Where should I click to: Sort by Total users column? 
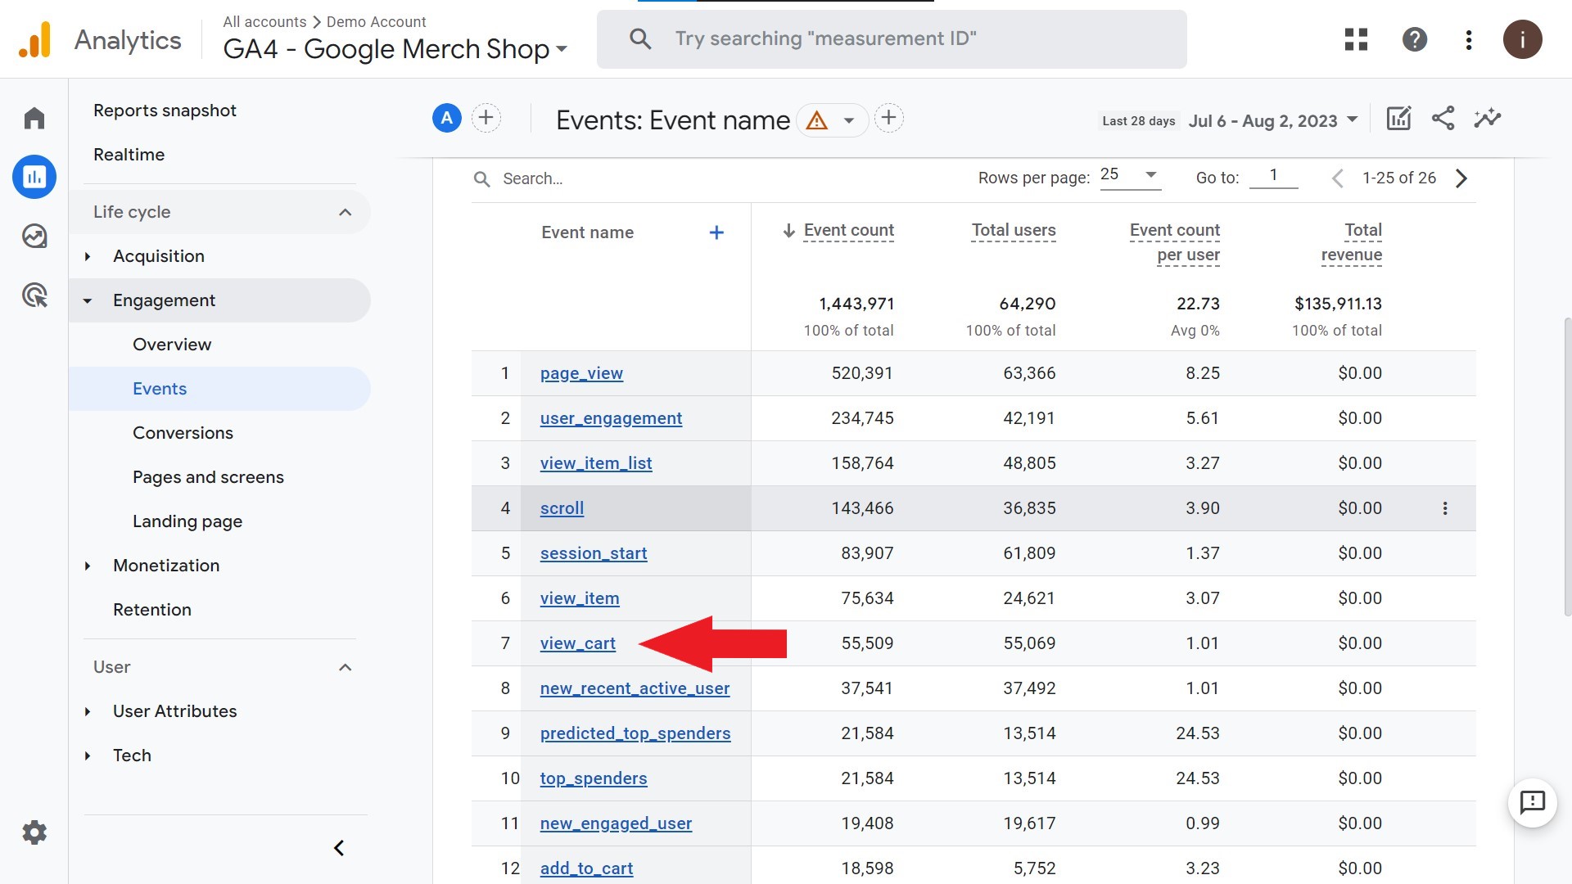click(1014, 231)
